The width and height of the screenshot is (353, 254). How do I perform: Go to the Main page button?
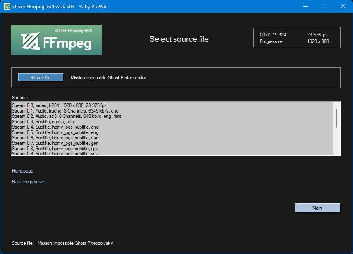tap(317, 208)
